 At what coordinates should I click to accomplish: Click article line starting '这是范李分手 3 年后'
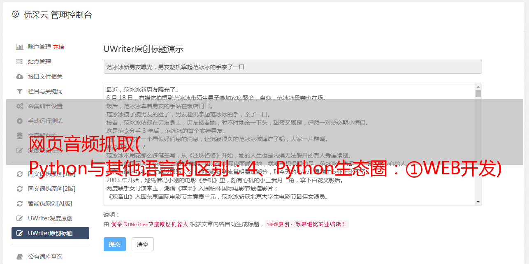166,131
